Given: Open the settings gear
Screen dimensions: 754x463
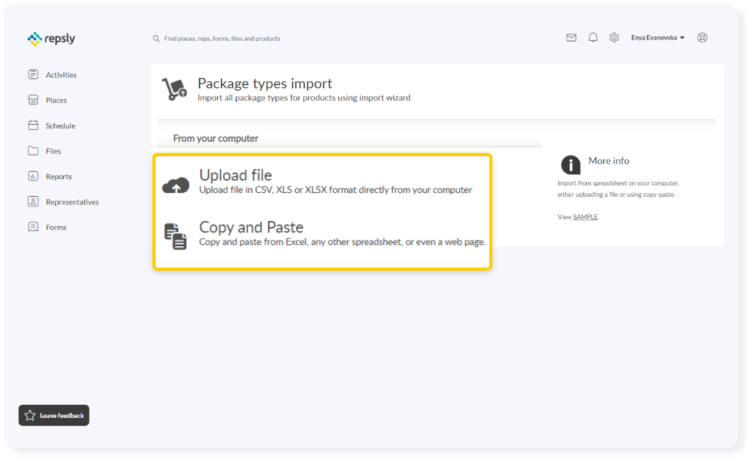Looking at the screenshot, I should (x=614, y=38).
